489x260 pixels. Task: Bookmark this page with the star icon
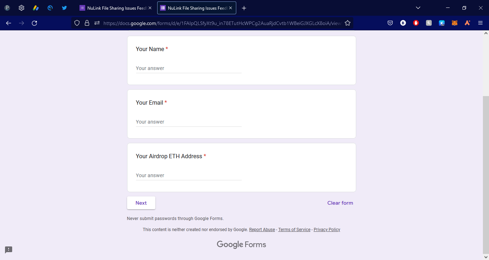pyautogui.click(x=347, y=23)
